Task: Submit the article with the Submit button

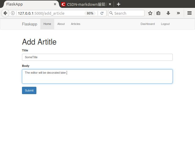Action: (29, 90)
